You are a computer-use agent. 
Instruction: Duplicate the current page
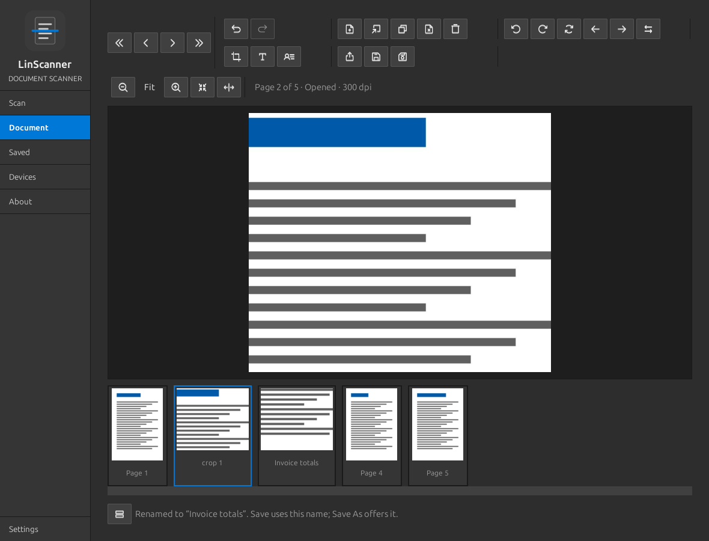click(403, 29)
